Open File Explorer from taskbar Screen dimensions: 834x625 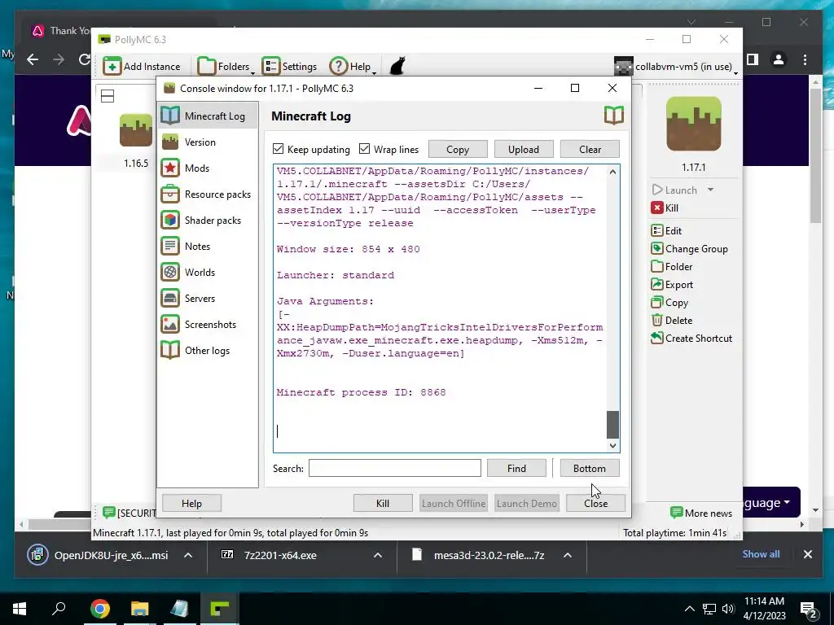139,609
